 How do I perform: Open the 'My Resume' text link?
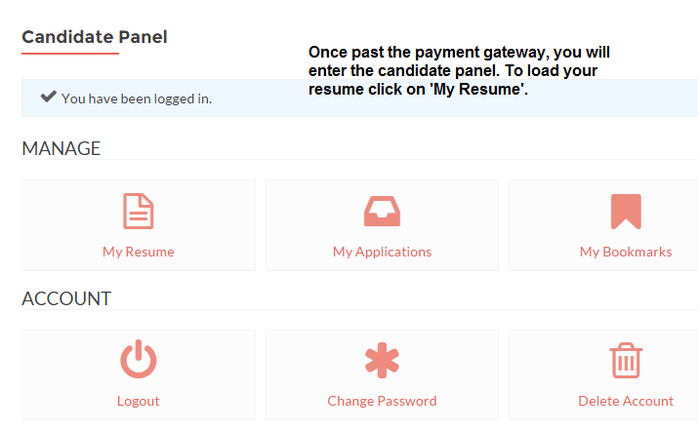pyautogui.click(x=139, y=252)
